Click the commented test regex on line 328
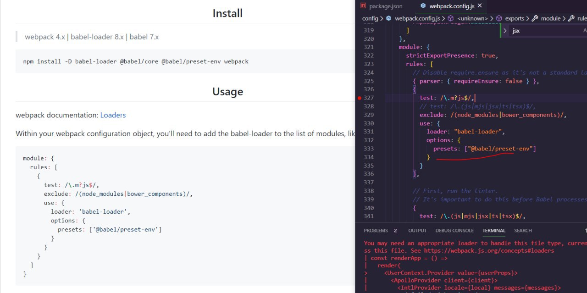The height and width of the screenshot is (293, 587). tap(477, 106)
